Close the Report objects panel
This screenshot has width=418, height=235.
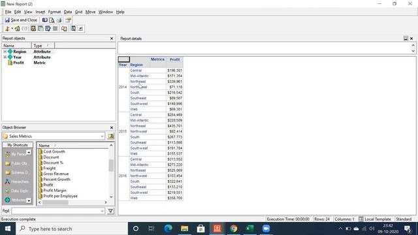pos(112,39)
